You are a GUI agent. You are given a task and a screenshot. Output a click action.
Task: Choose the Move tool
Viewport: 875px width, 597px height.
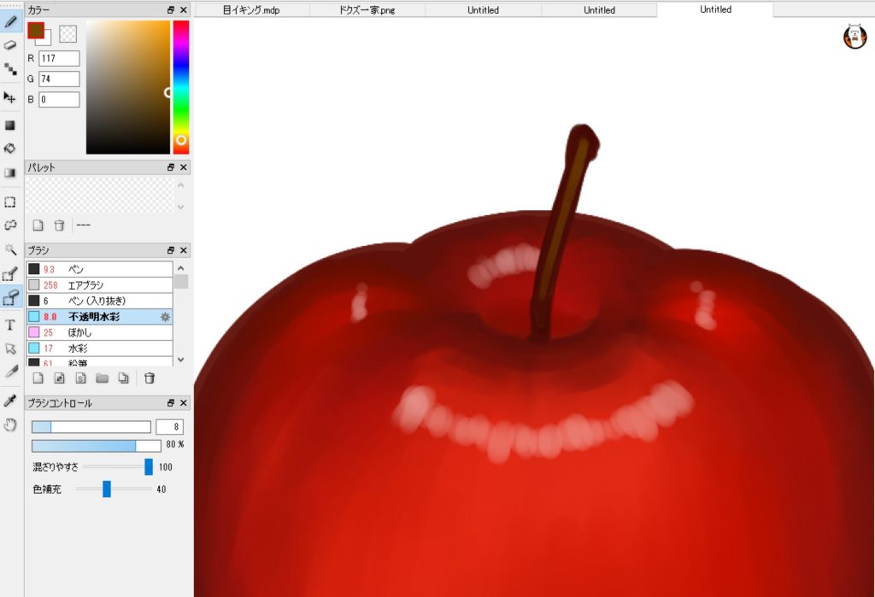click(x=11, y=98)
